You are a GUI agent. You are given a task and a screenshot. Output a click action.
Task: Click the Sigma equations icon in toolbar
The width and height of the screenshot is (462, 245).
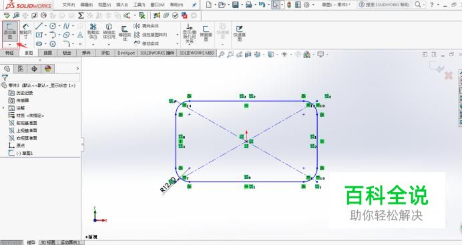click(81, 15)
